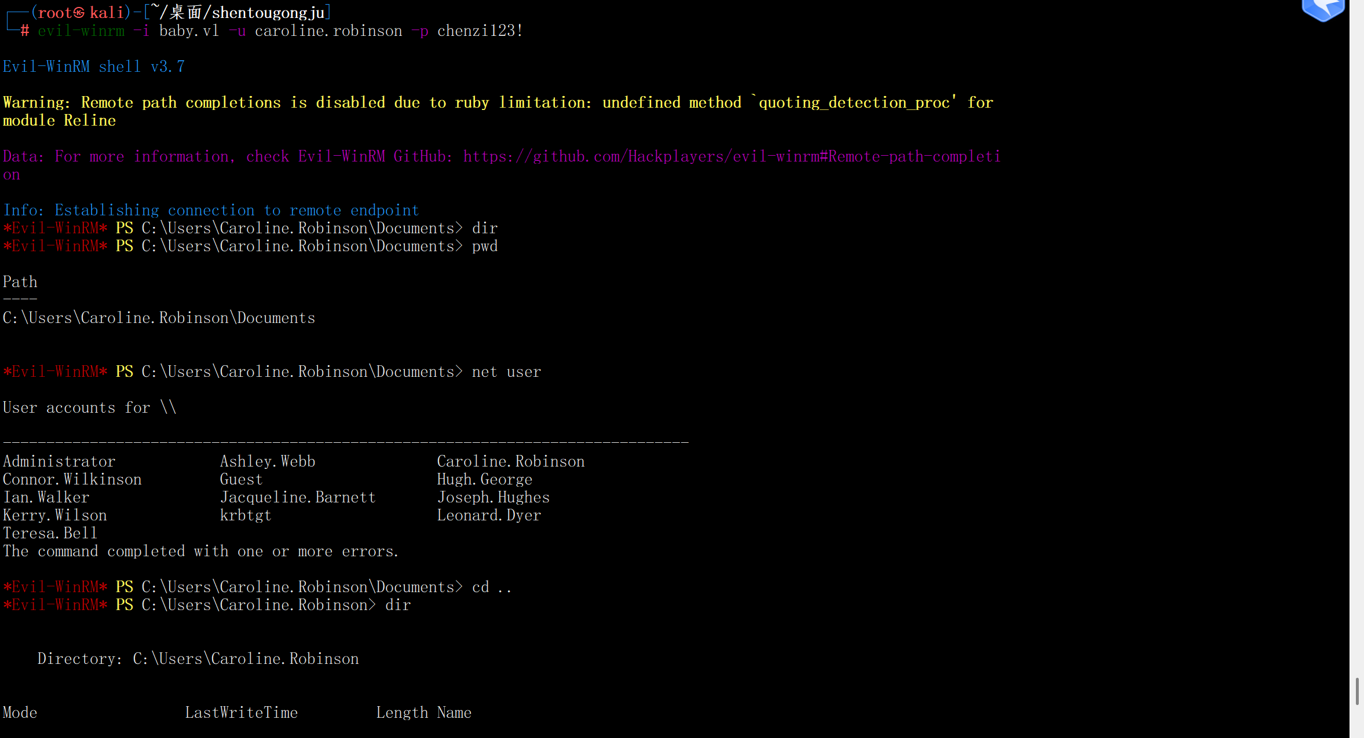Click the 'Evil-WinRM shell v3.7' banner
The width and height of the screenshot is (1364, 738).
pyautogui.click(x=94, y=67)
